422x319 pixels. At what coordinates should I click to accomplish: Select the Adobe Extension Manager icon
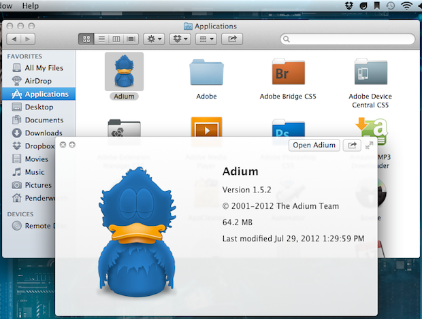(124, 128)
